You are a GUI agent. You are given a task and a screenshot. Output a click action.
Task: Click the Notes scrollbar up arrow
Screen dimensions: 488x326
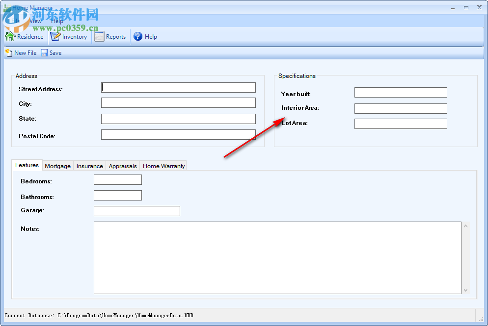465,225
